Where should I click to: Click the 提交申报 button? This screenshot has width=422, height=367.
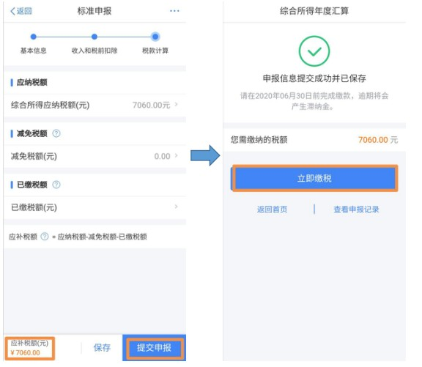(154, 348)
